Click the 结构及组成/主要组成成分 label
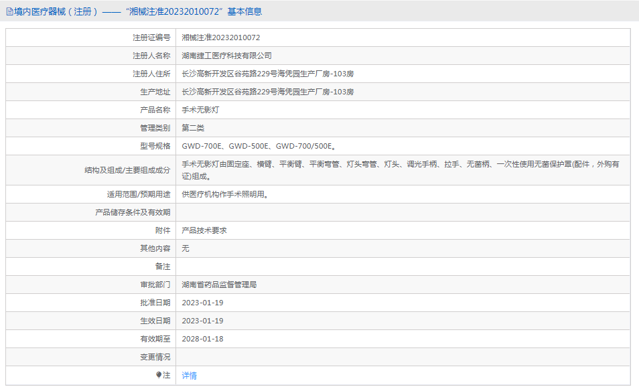Viewport: 639px width, 389px height. click(x=127, y=170)
